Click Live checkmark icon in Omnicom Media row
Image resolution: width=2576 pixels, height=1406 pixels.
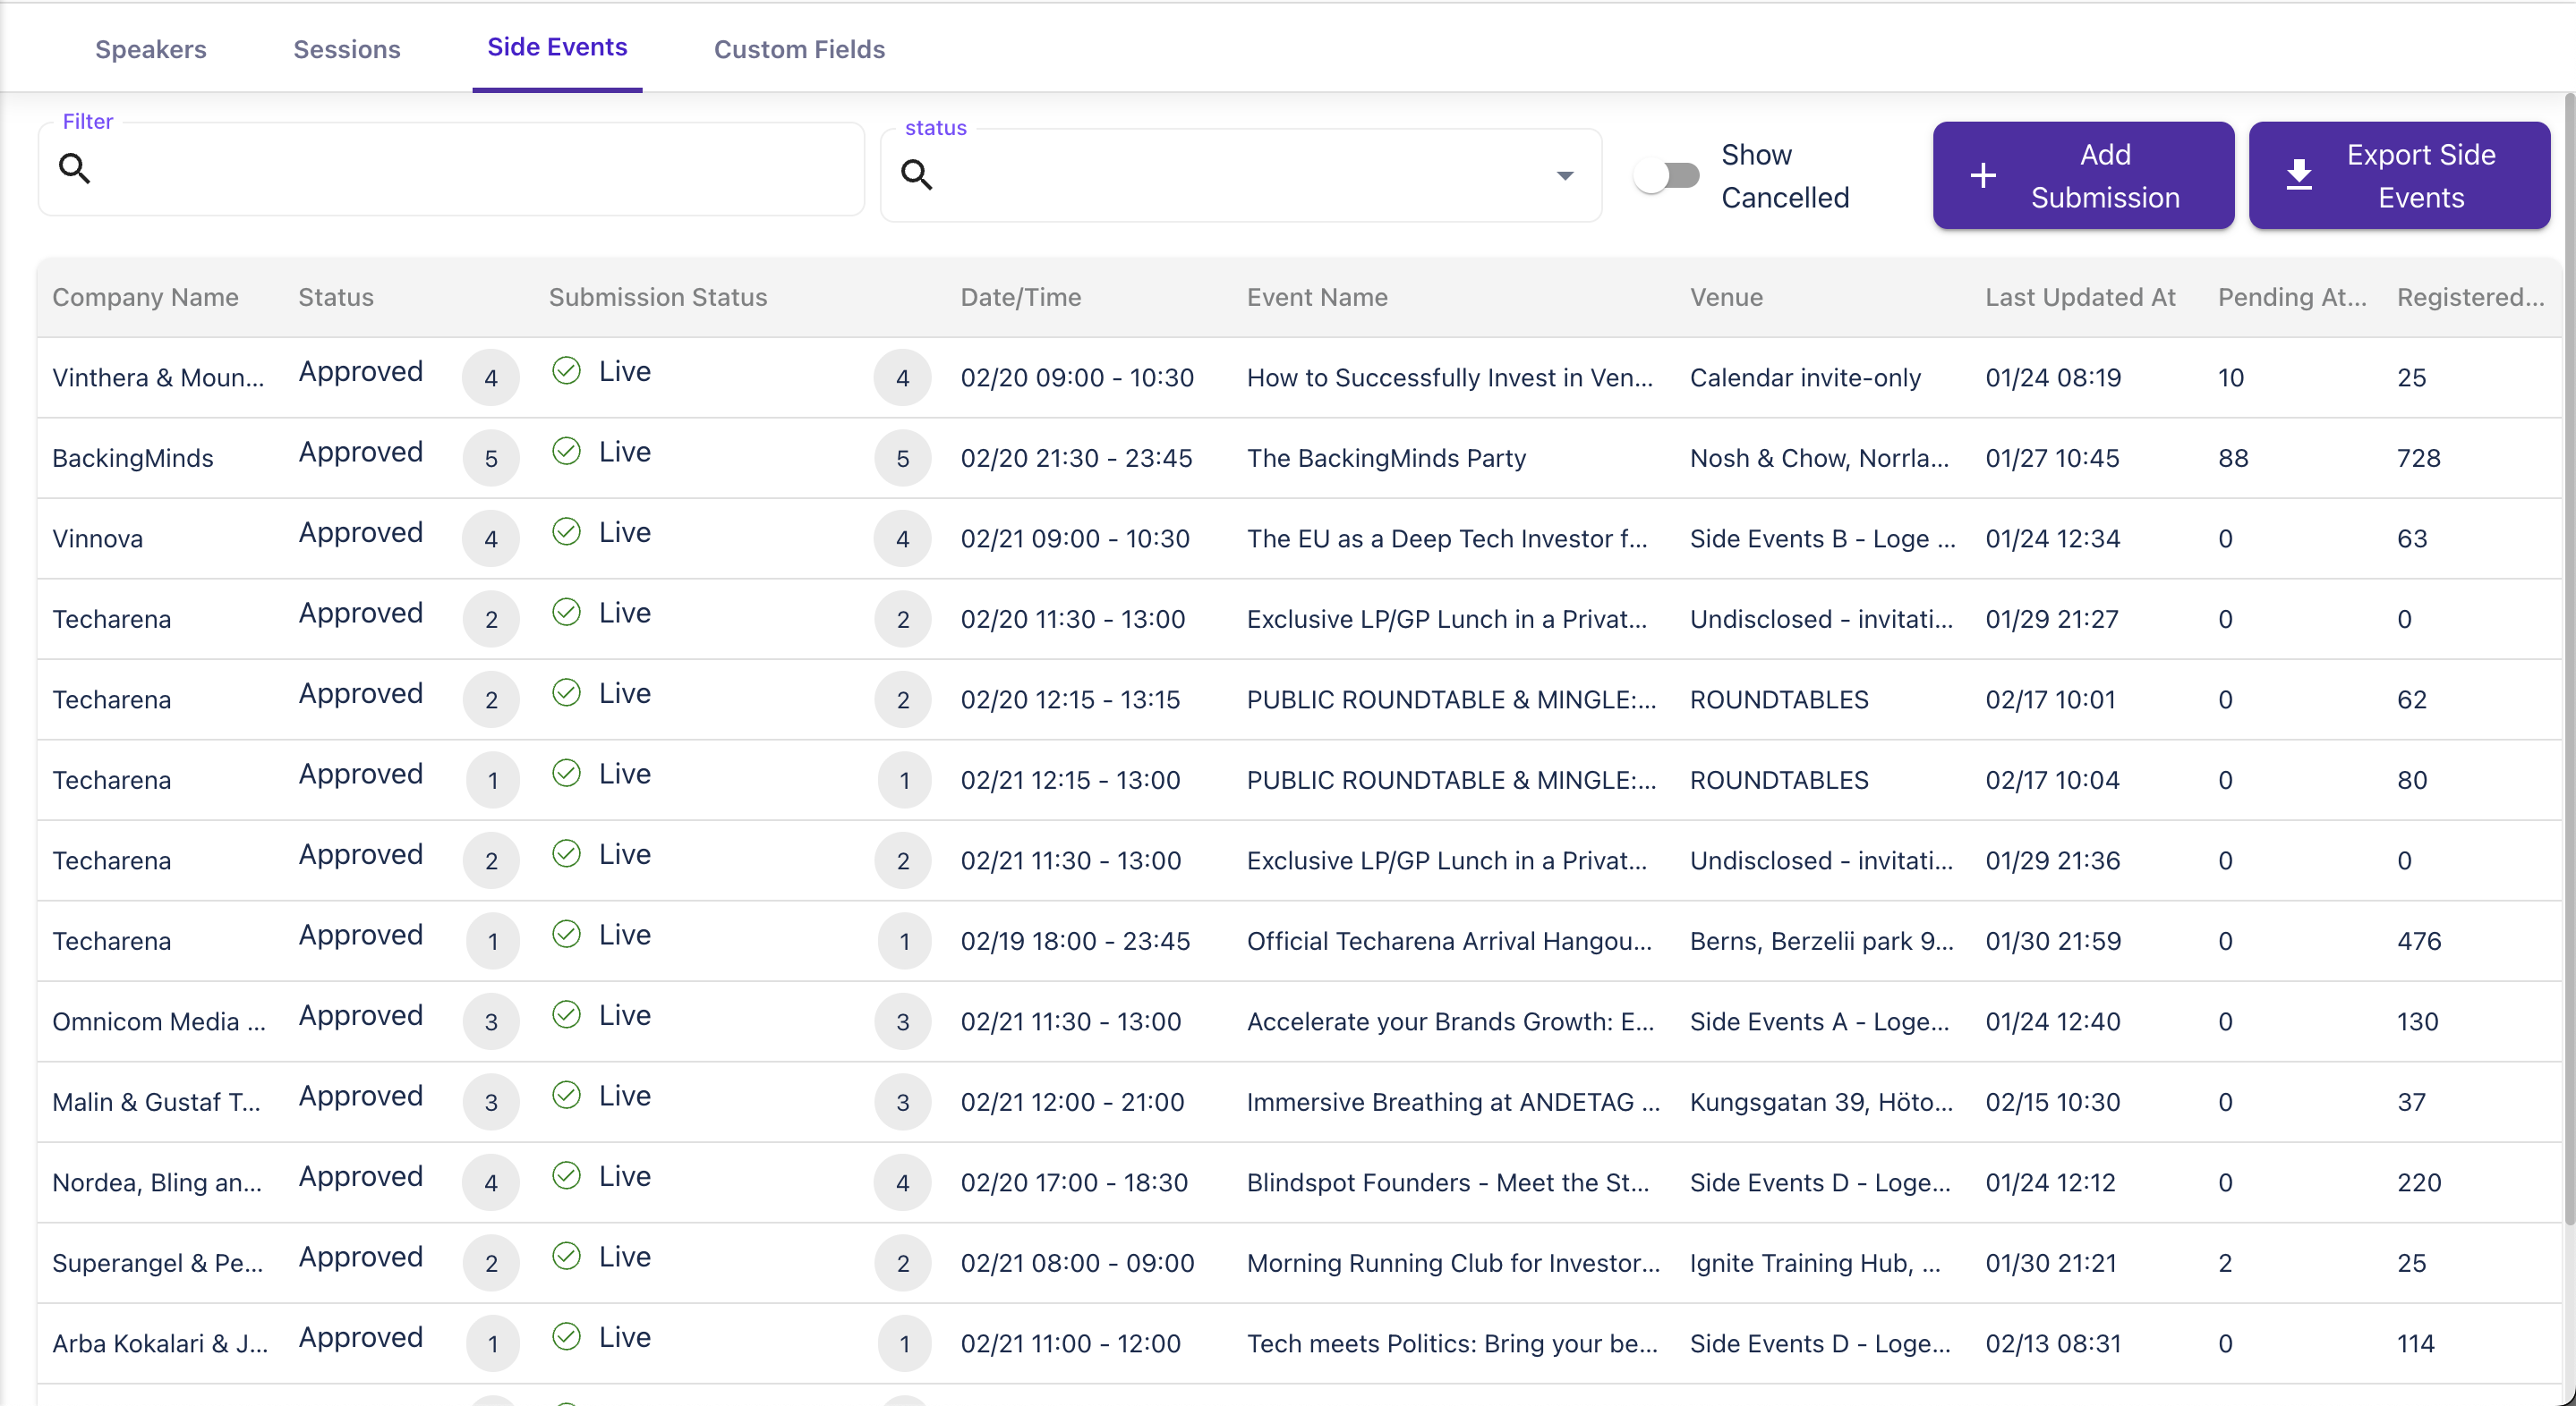566,1015
